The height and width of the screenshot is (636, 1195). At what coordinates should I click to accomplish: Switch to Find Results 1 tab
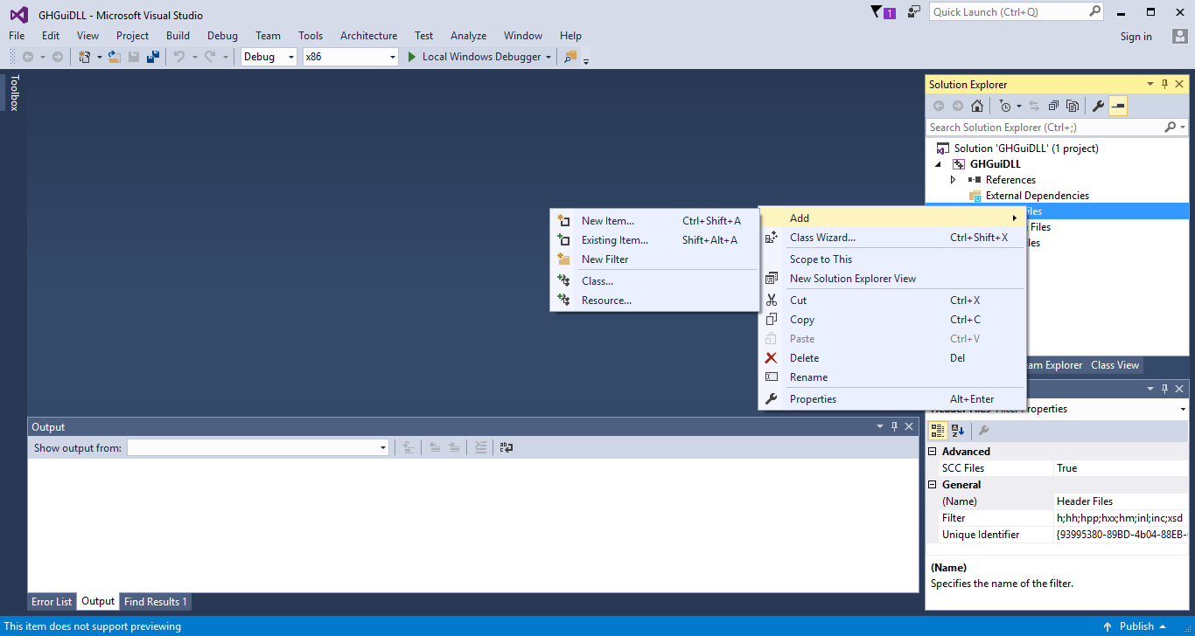click(x=156, y=602)
